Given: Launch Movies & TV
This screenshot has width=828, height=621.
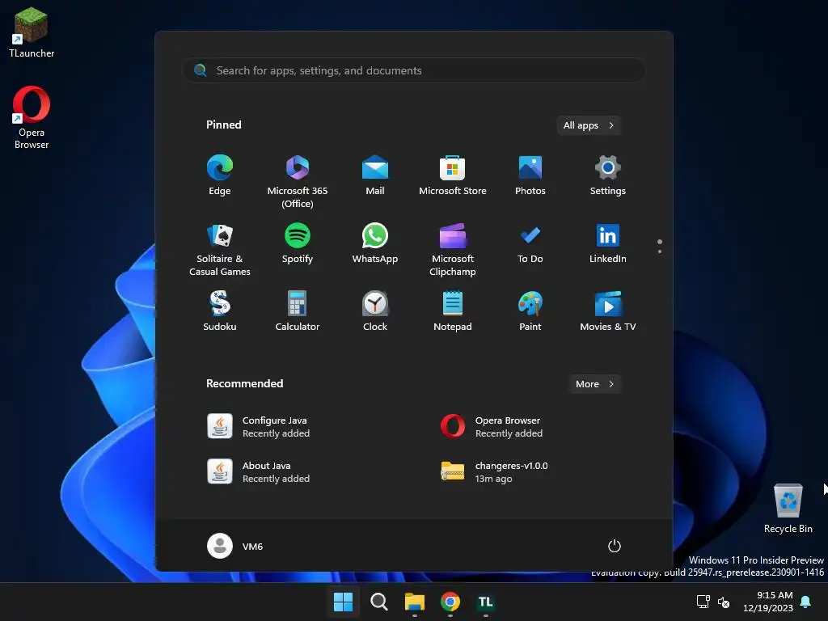Looking at the screenshot, I should 608,311.
